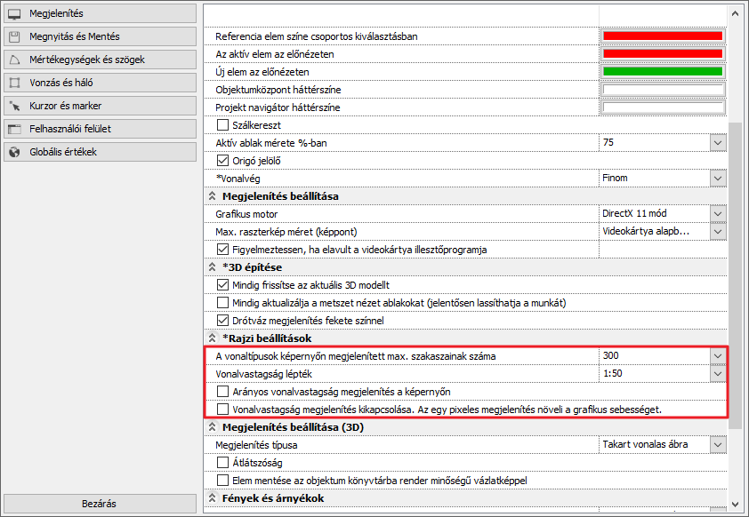Viewport: 749px width, 517px height.
Task: Click the grid icon beside Vonzás és háló
Action: point(15,83)
